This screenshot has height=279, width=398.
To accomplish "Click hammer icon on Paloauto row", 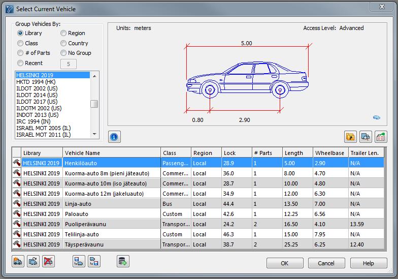I will pos(17,213).
